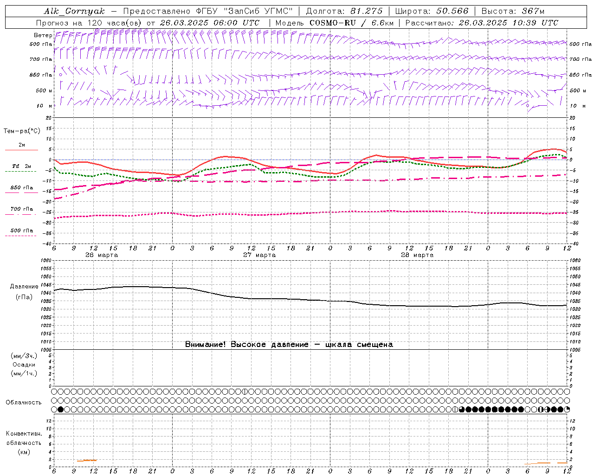The width and height of the screenshot is (594, 475).
Task: Click the '(мм/3ч.)' precipitation unit label
Action: click(x=24, y=356)
